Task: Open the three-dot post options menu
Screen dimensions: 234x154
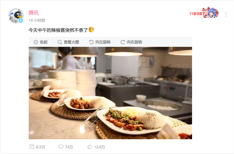Action: [226, 14]
